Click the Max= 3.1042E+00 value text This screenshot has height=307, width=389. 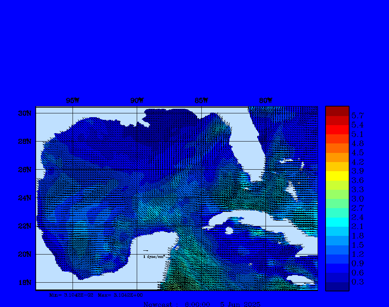(x=121, y=295)
